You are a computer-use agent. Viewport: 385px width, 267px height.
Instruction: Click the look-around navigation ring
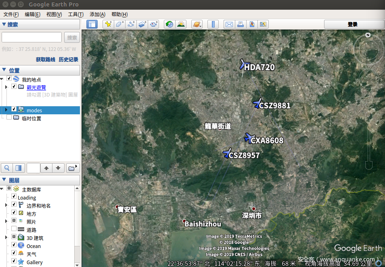[368, 50]
